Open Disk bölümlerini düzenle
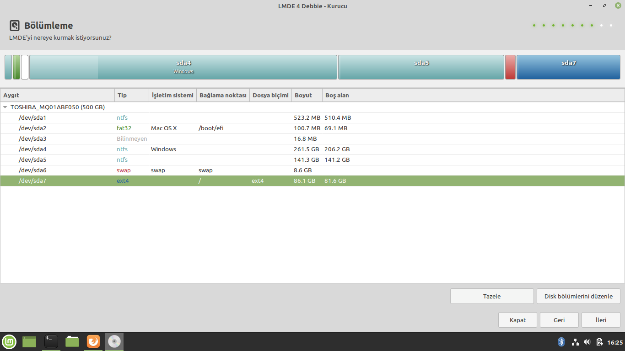The height and width of the screenshot is (351, 625). 578,296
